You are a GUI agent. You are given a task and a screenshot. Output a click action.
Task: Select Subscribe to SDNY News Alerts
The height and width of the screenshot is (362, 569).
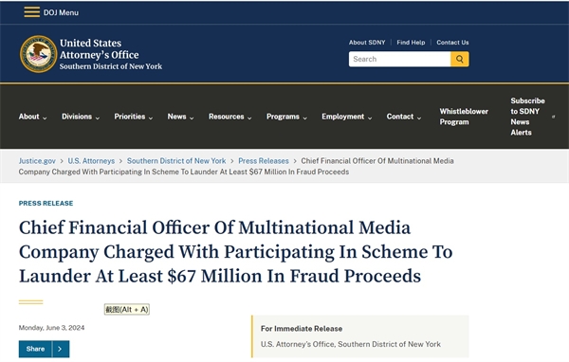point(527,117)
